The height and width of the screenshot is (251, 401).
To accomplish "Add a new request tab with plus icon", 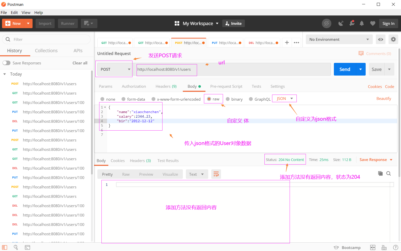I will [x=287, y=43].
